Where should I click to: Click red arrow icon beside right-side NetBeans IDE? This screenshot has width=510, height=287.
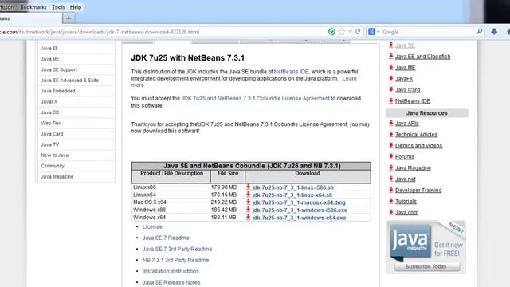tap(391, 101)
